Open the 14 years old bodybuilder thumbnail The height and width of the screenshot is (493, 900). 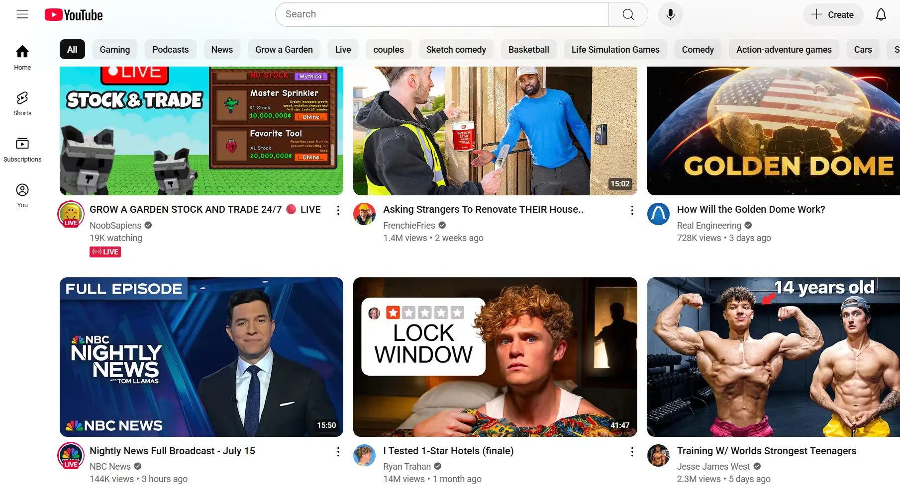774,357
